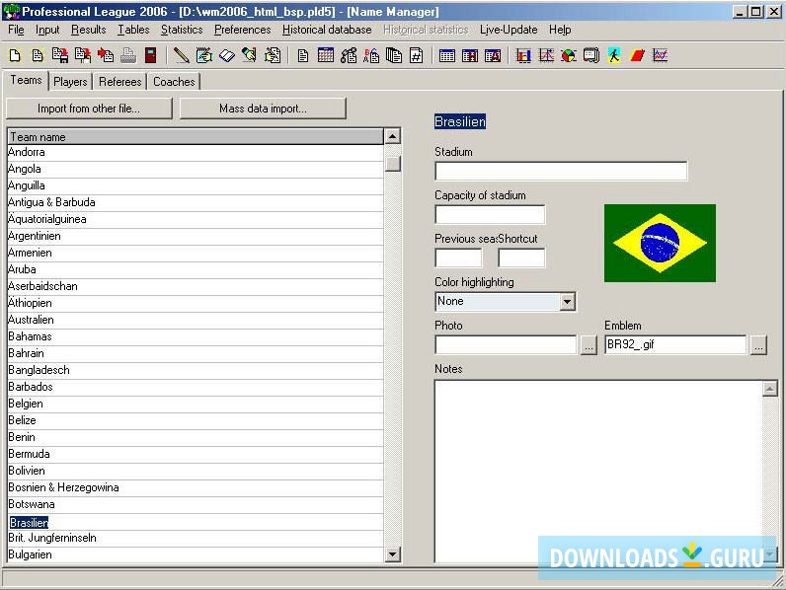The width and height of the screenshot is (786, 590).
Task: Click the Brazil flag emblem image
Action: click(660, 243)
